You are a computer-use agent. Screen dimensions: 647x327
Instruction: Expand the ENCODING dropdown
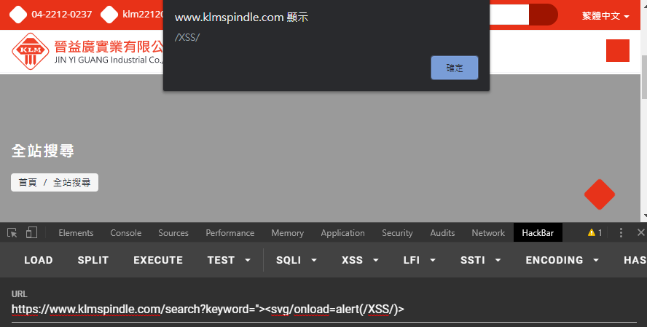pyautogui.click(x=562, y=260)
